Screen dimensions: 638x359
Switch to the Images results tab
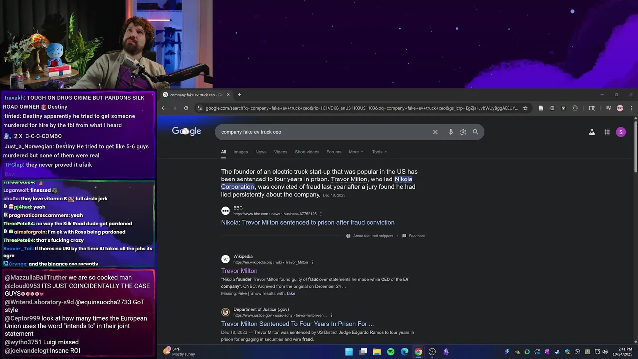241,152
